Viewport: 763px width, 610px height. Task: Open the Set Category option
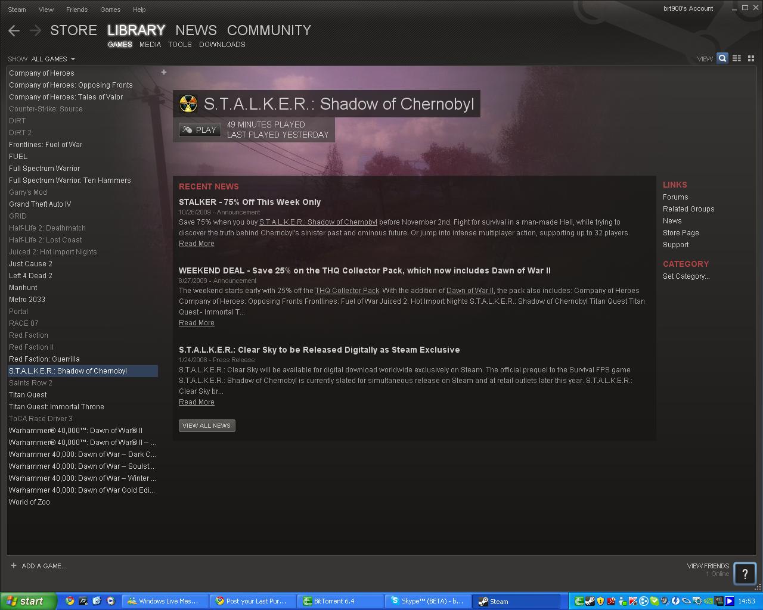coord(686,276)
